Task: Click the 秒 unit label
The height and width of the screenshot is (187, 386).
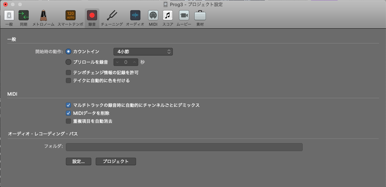Action: [143, 62]
